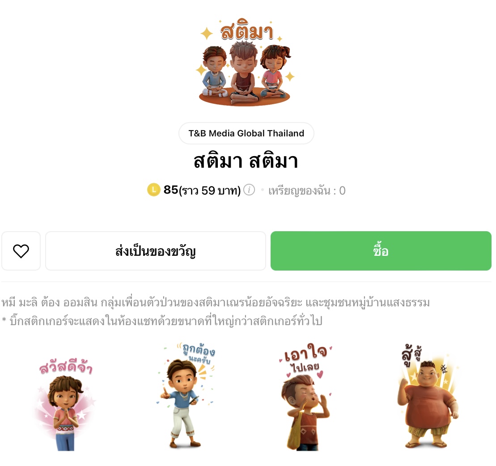Add sticker set to wishlist with heart icon
The height and width of the screenshot is (466, 496).
point(21,251)
